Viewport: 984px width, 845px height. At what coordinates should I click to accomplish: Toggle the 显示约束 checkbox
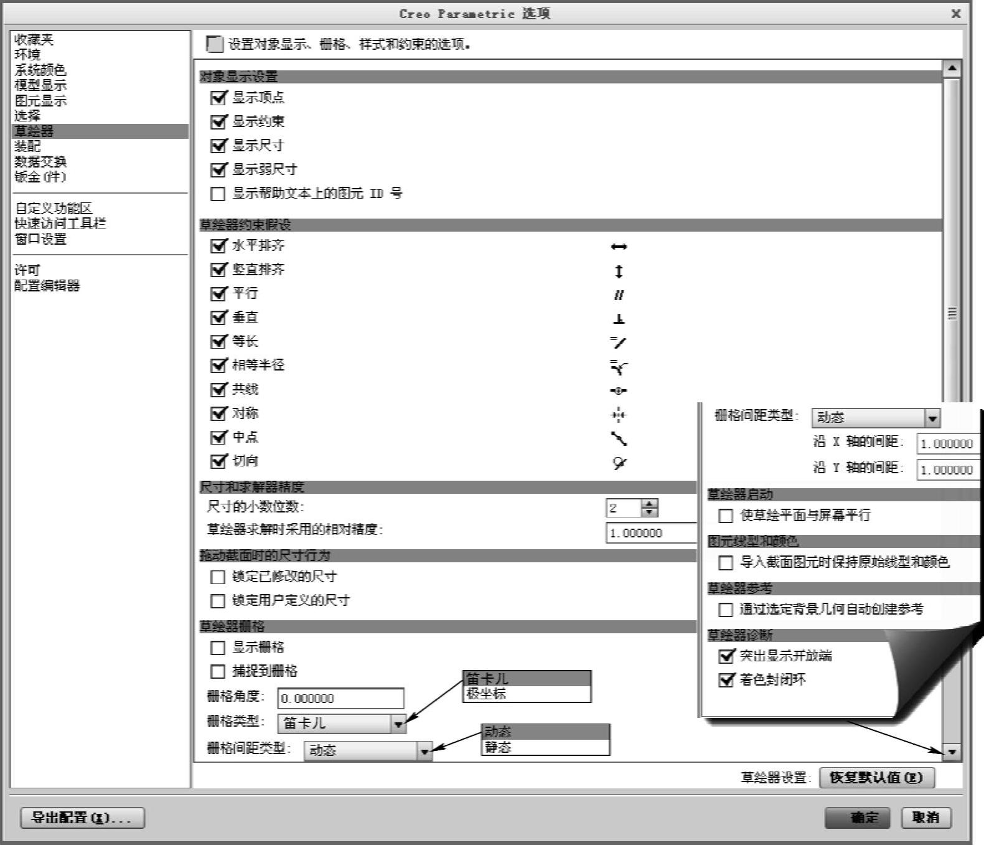218,121
